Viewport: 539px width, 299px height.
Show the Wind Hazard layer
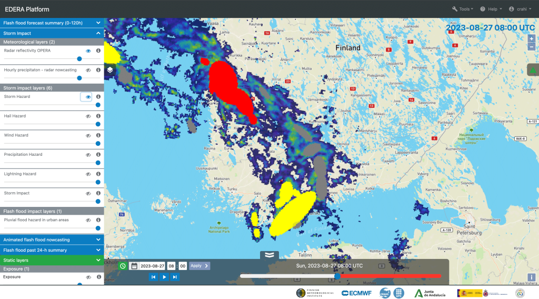[88, 135]
